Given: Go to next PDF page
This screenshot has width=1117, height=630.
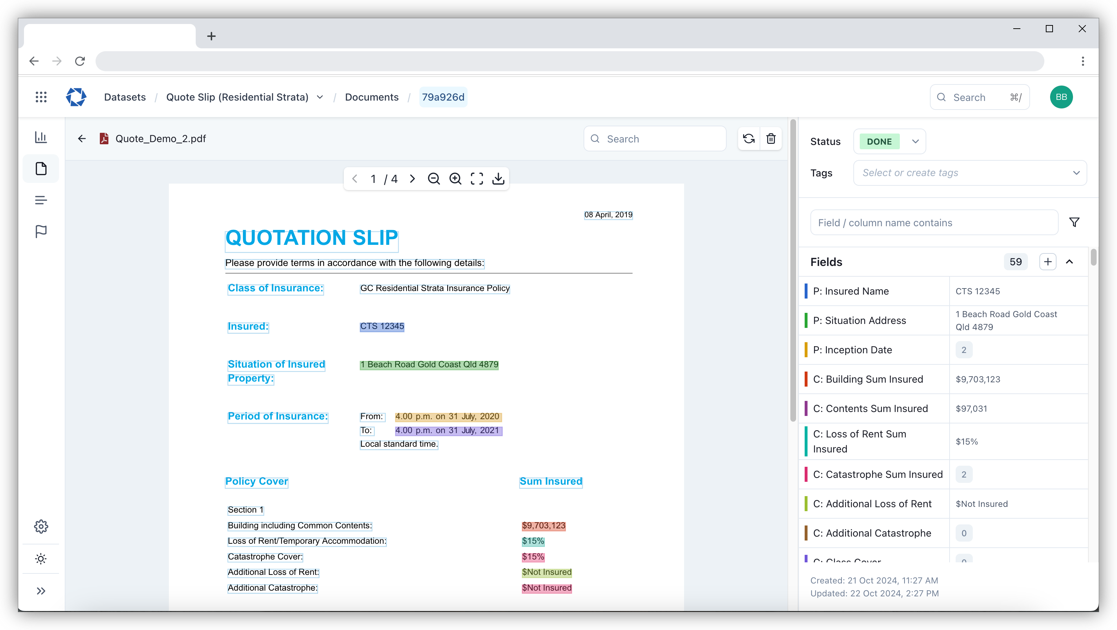Looking at the screenshot, I should pyautogui.click(x=413, y=179).
